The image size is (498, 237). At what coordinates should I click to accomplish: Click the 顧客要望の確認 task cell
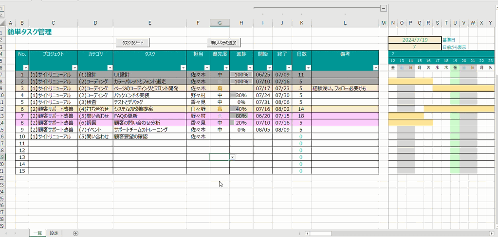point(149,136)
